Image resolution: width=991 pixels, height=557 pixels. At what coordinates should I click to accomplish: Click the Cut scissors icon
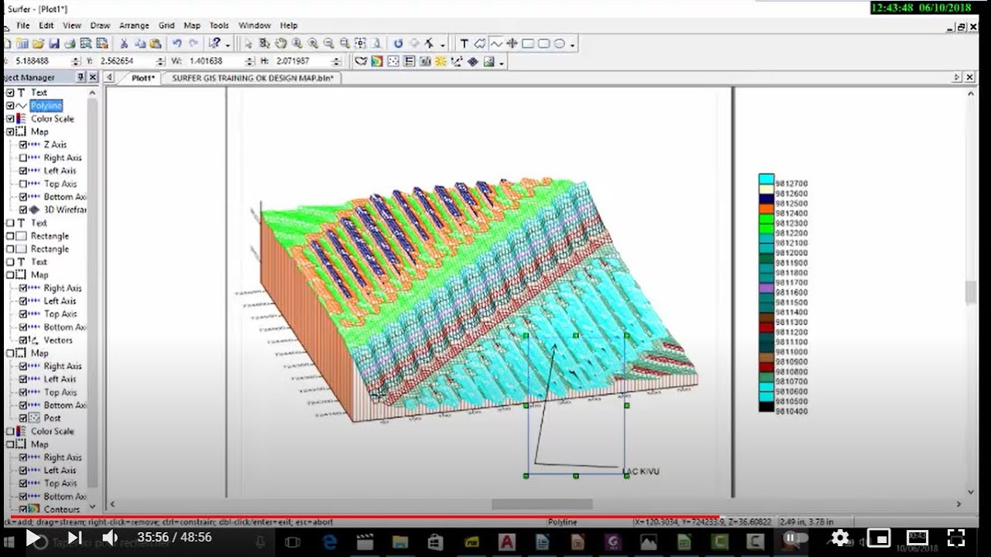124,44
